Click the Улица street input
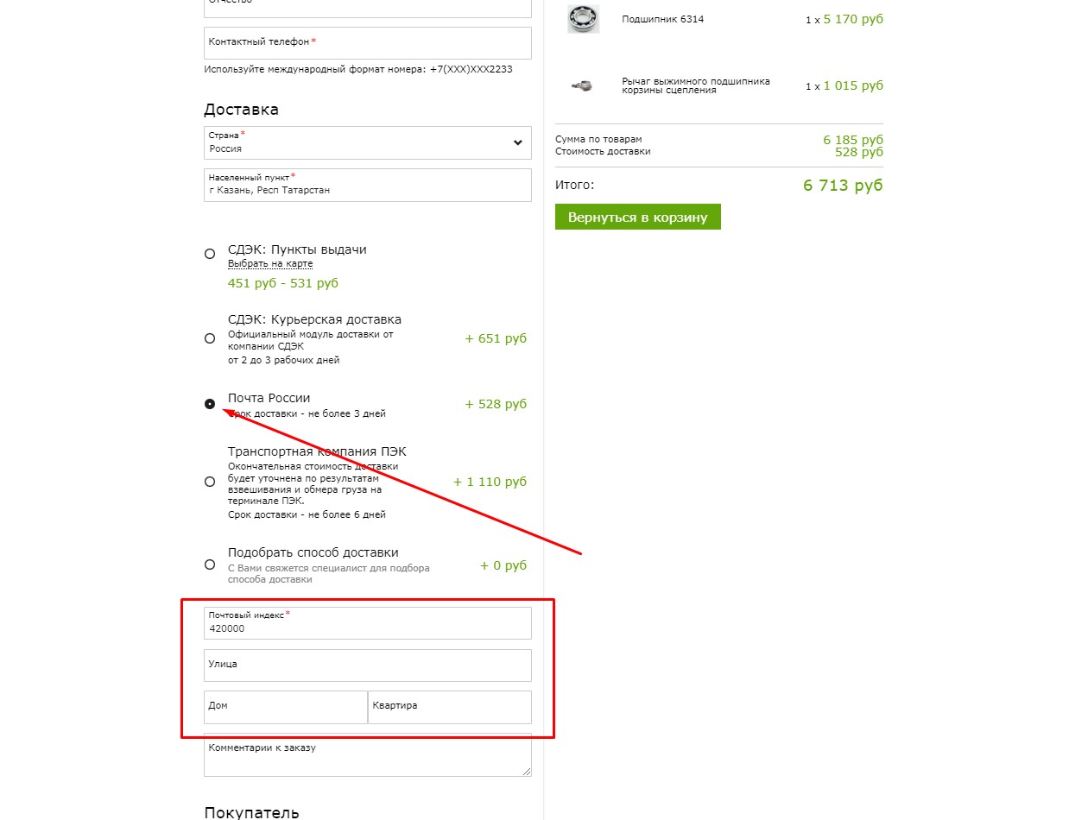 pos(368,665)
